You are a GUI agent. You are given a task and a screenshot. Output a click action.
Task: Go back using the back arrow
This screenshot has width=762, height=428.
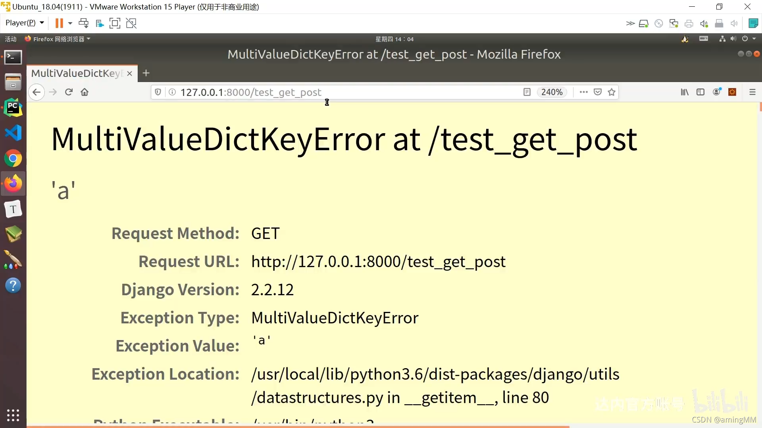(x=37, y=92)
